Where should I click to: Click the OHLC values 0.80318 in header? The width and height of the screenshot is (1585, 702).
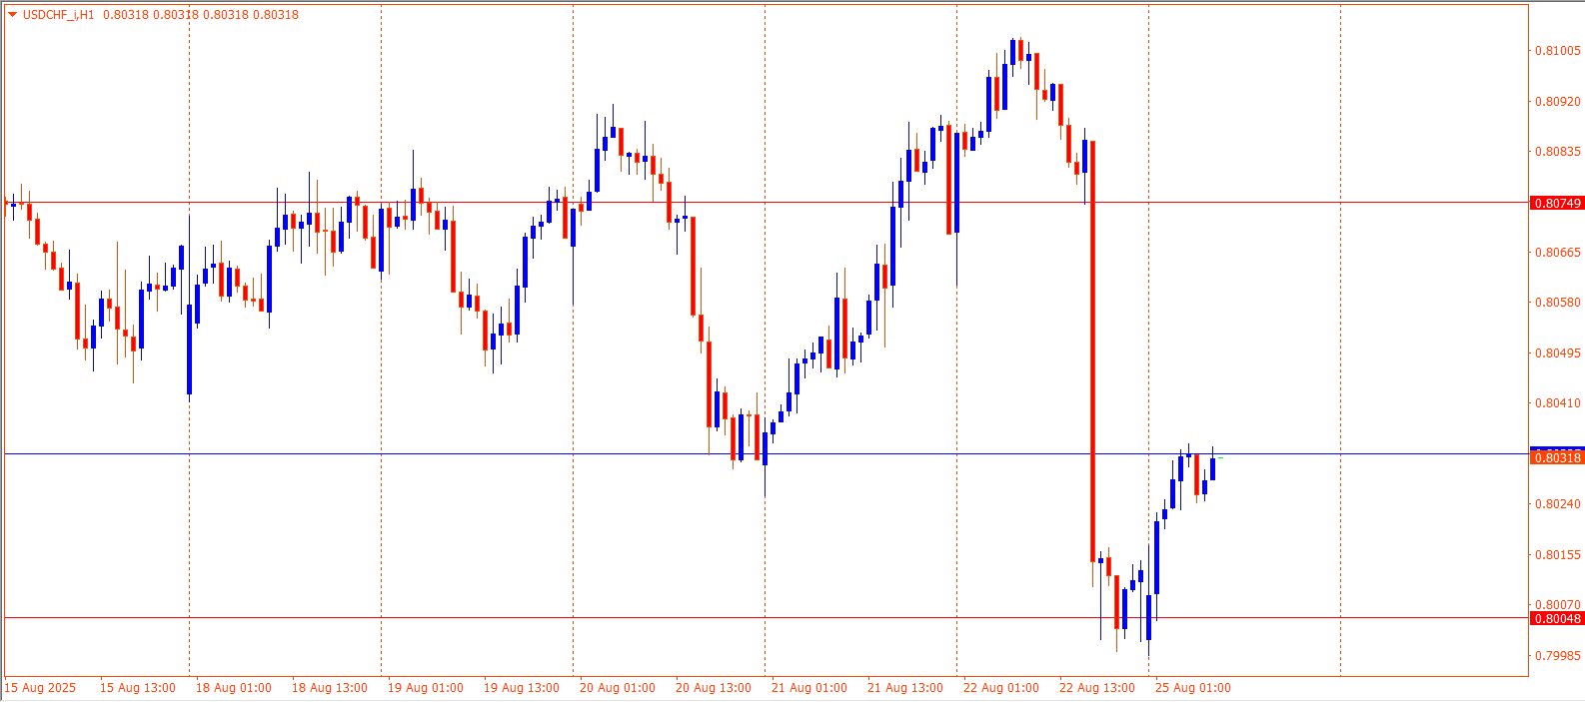(200, 15)
